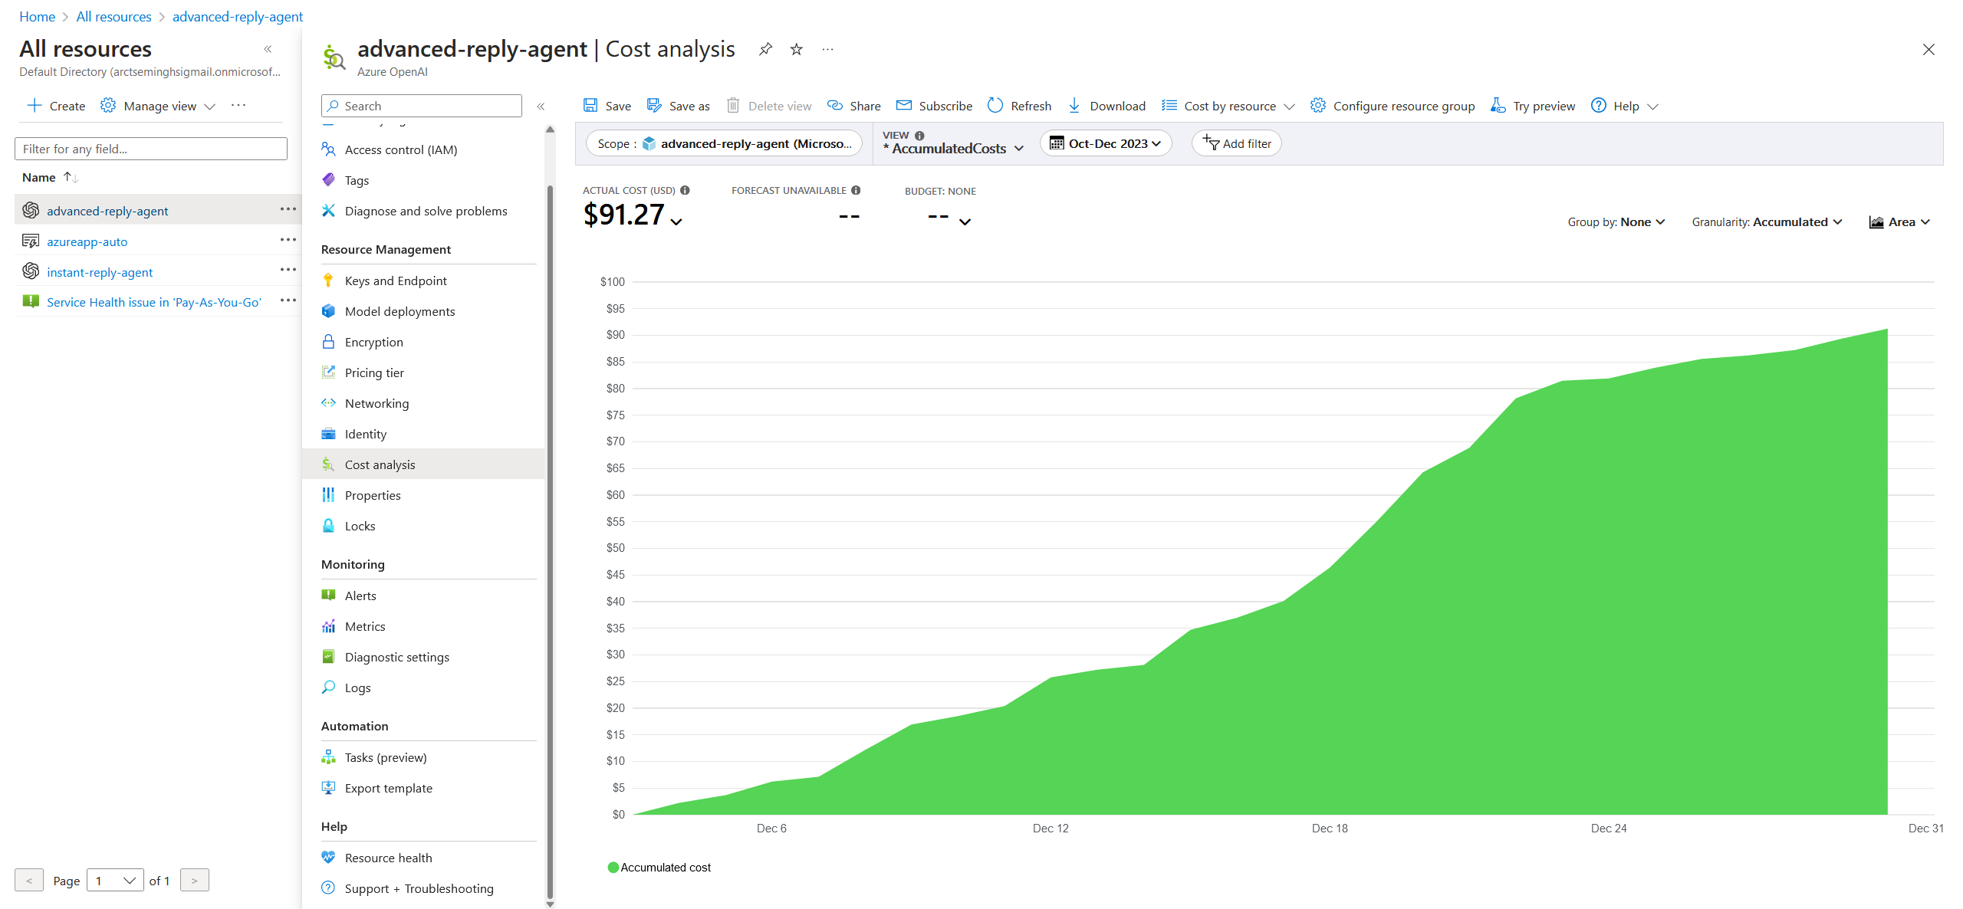Screen dimensions: 1963x909
Task: Open Model deployments menu item
Action: (400, 311)
